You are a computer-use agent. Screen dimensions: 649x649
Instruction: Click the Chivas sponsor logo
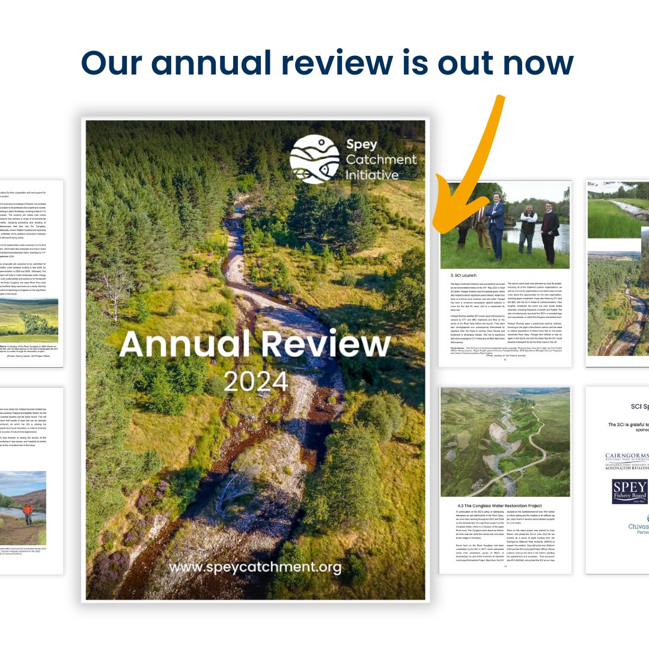coord(638,525)
